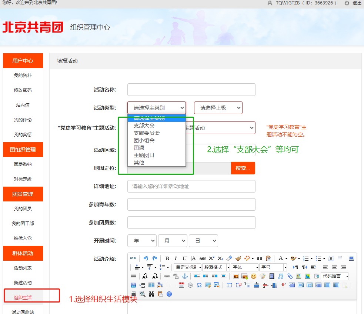Click the print icon in the editor
This screenshot has width=364, height=314.
pyautogui.click(x=134, y=294)
